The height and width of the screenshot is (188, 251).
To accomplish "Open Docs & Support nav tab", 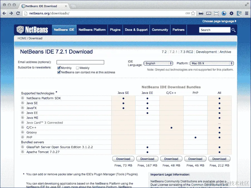I will pos(136,30).
